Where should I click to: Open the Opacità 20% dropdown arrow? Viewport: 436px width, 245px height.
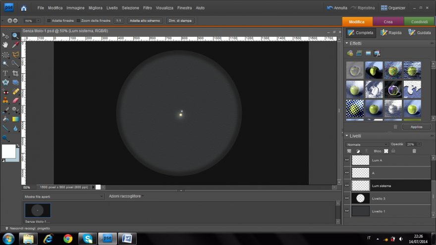click(x=419, y=144)
